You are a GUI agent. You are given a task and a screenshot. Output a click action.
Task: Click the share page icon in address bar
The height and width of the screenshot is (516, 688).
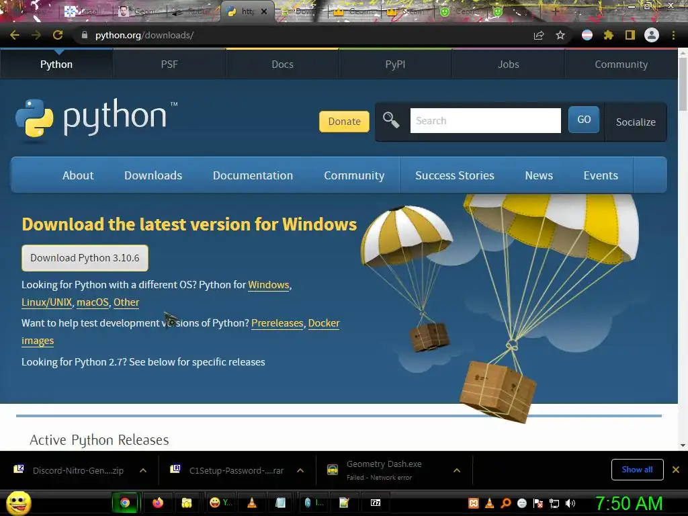click(539, 36)
